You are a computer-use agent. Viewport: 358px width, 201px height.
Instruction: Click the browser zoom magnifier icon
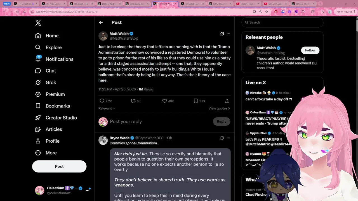click(260, 12)
